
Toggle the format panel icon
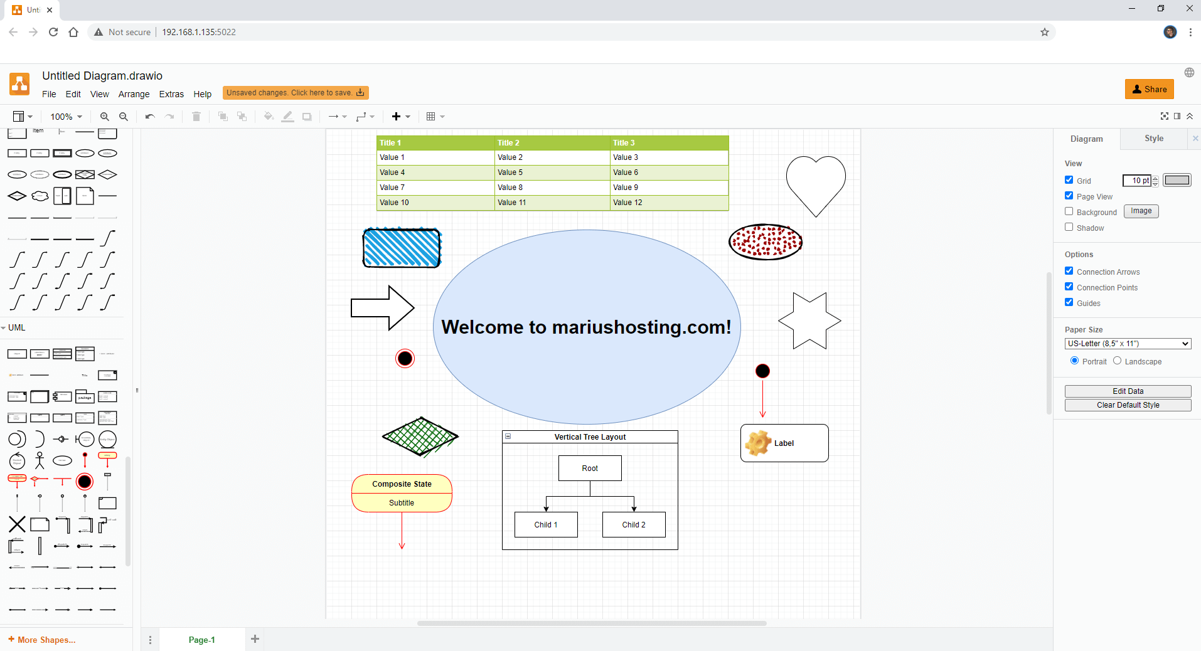(x=1177, y=116)
